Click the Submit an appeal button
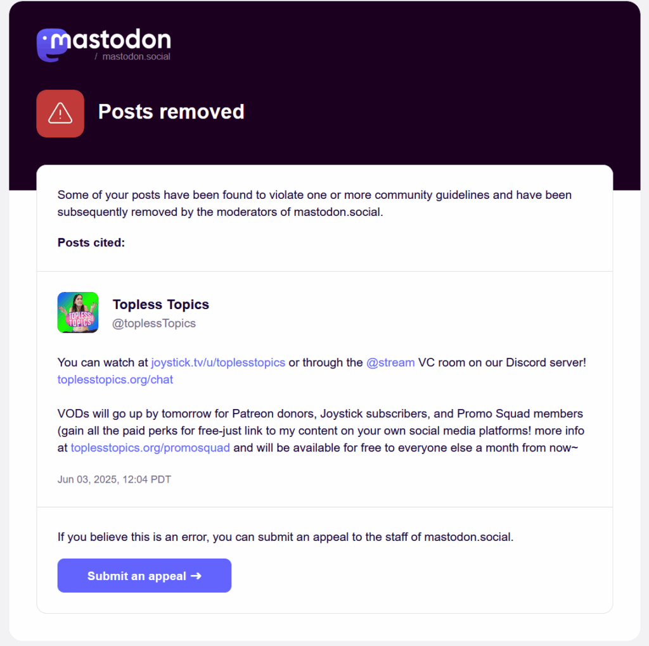Screen dimensions: 649x646 [144, 575]
